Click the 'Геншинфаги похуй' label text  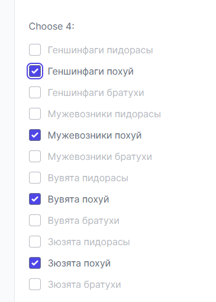[x=91, y=72]
